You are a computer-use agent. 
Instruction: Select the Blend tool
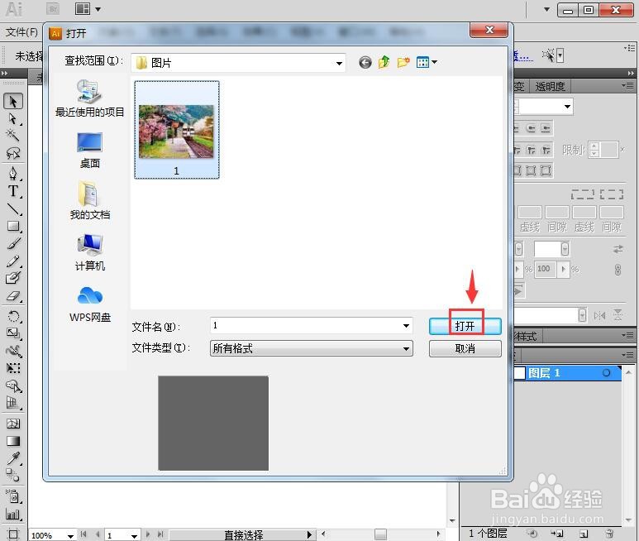(13, 476)
